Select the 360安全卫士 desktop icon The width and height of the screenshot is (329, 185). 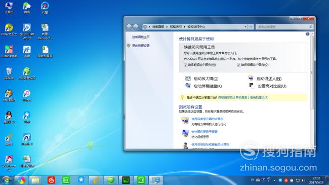9,29
